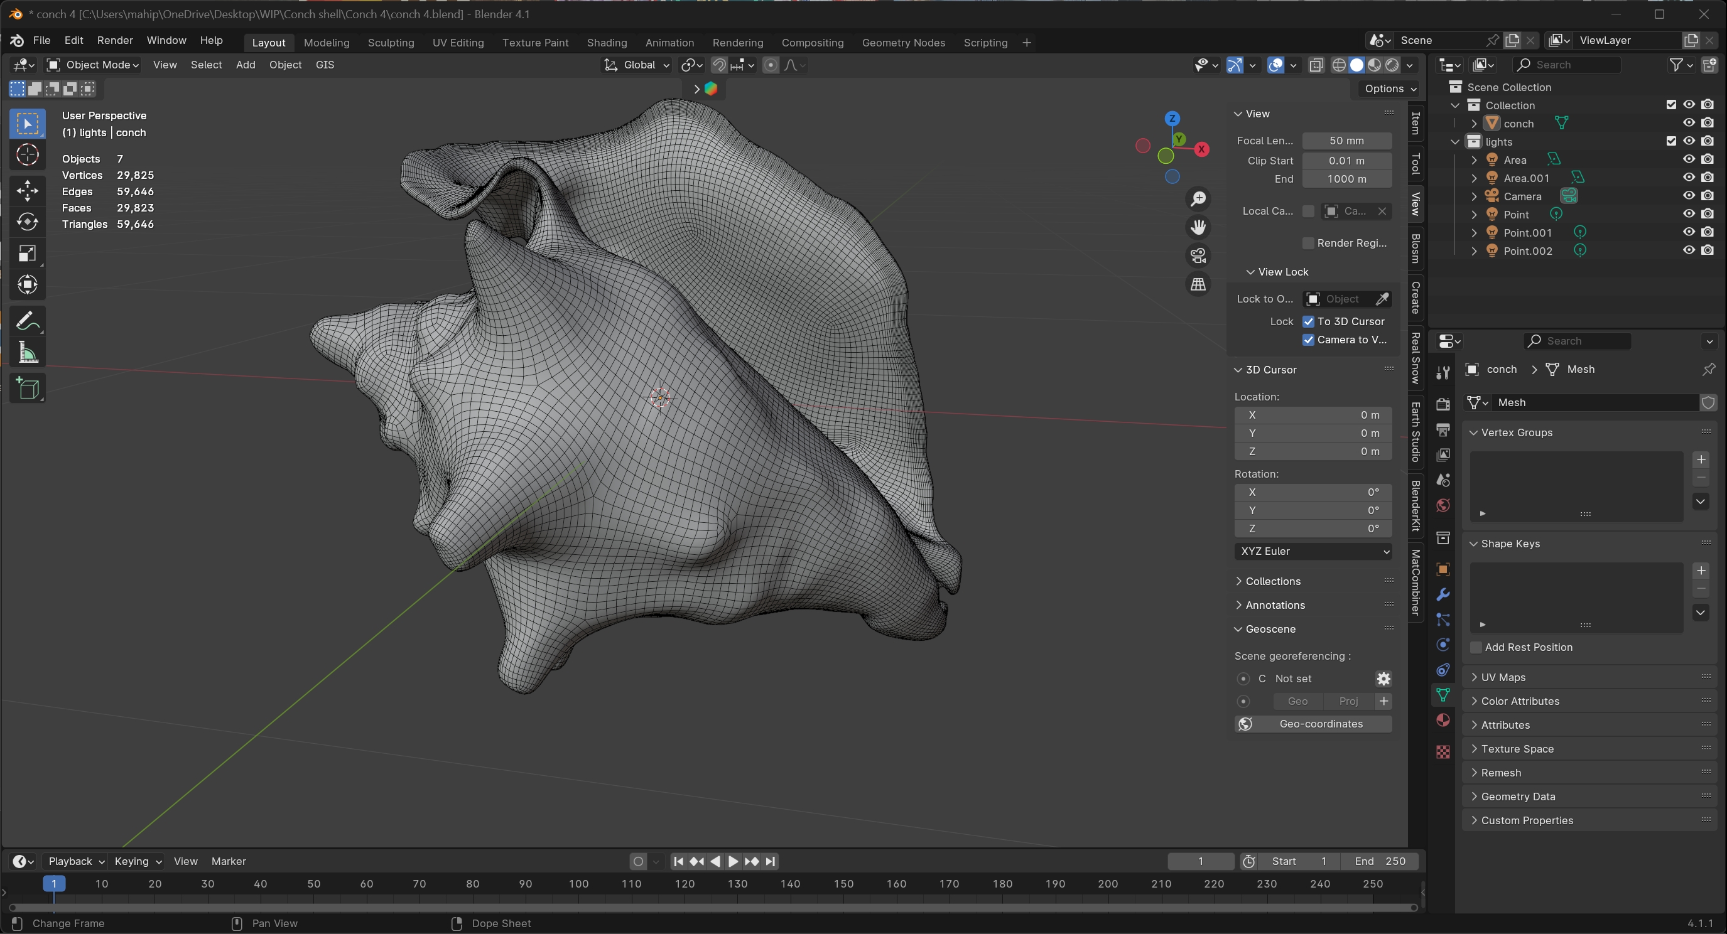The height and width of the screenshot is (934, 1727).
Task: Open the Object Mode dropdown
Action: pyautogui.click(x=94, y=65)
